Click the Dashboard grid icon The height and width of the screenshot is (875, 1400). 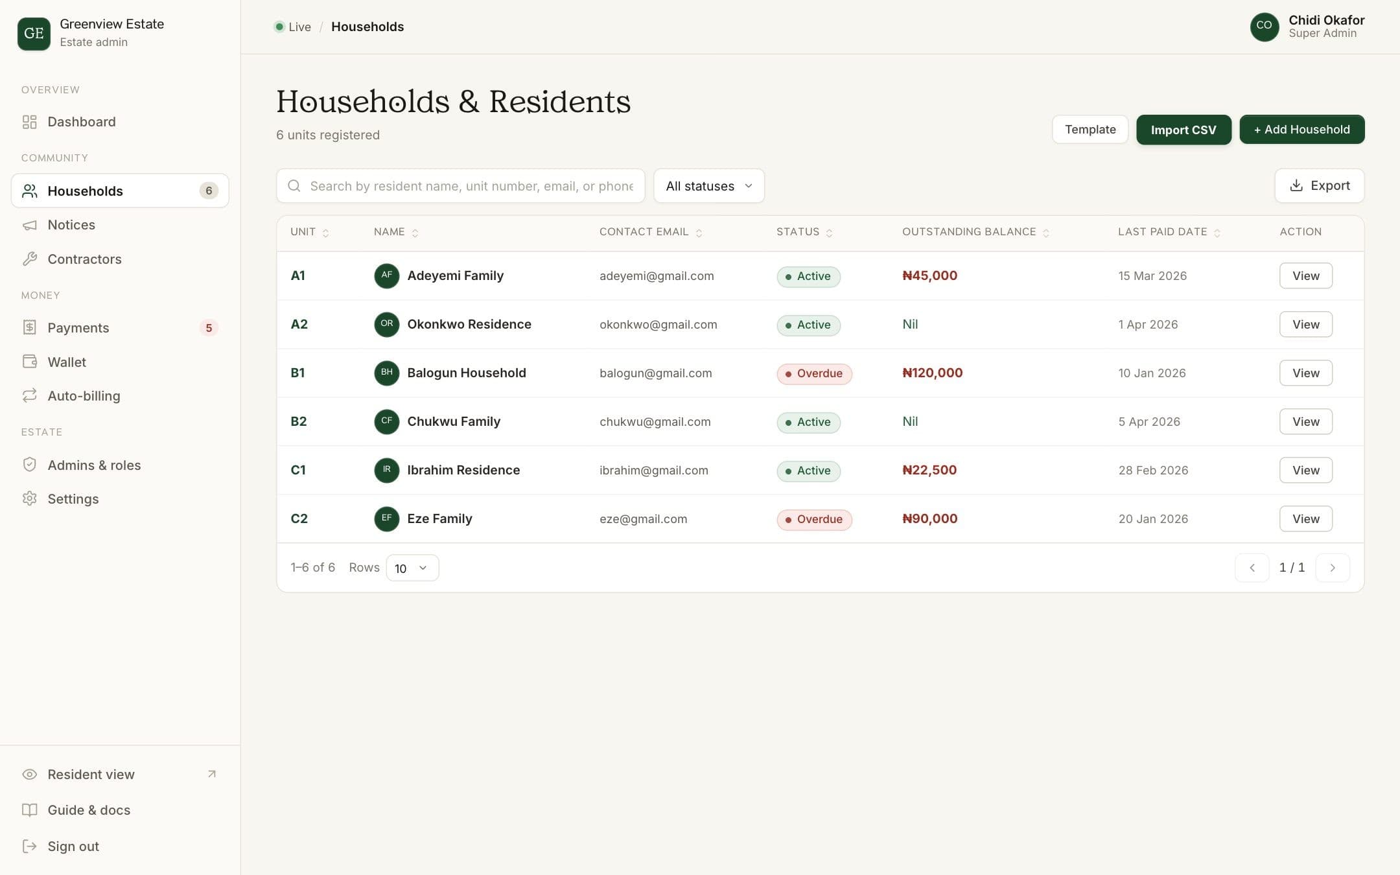tap(29, 122)
